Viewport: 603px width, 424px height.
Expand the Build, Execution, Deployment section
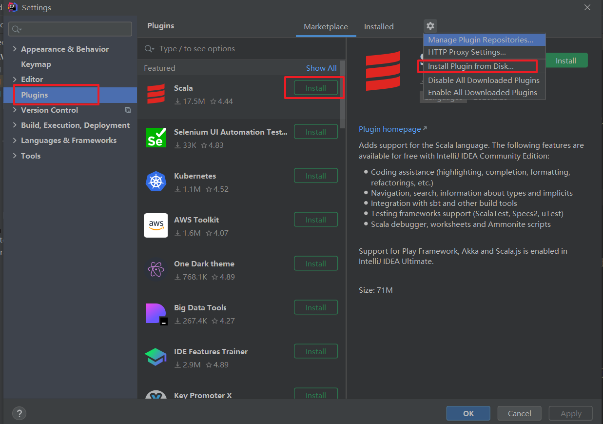click(x=14, y=125)
